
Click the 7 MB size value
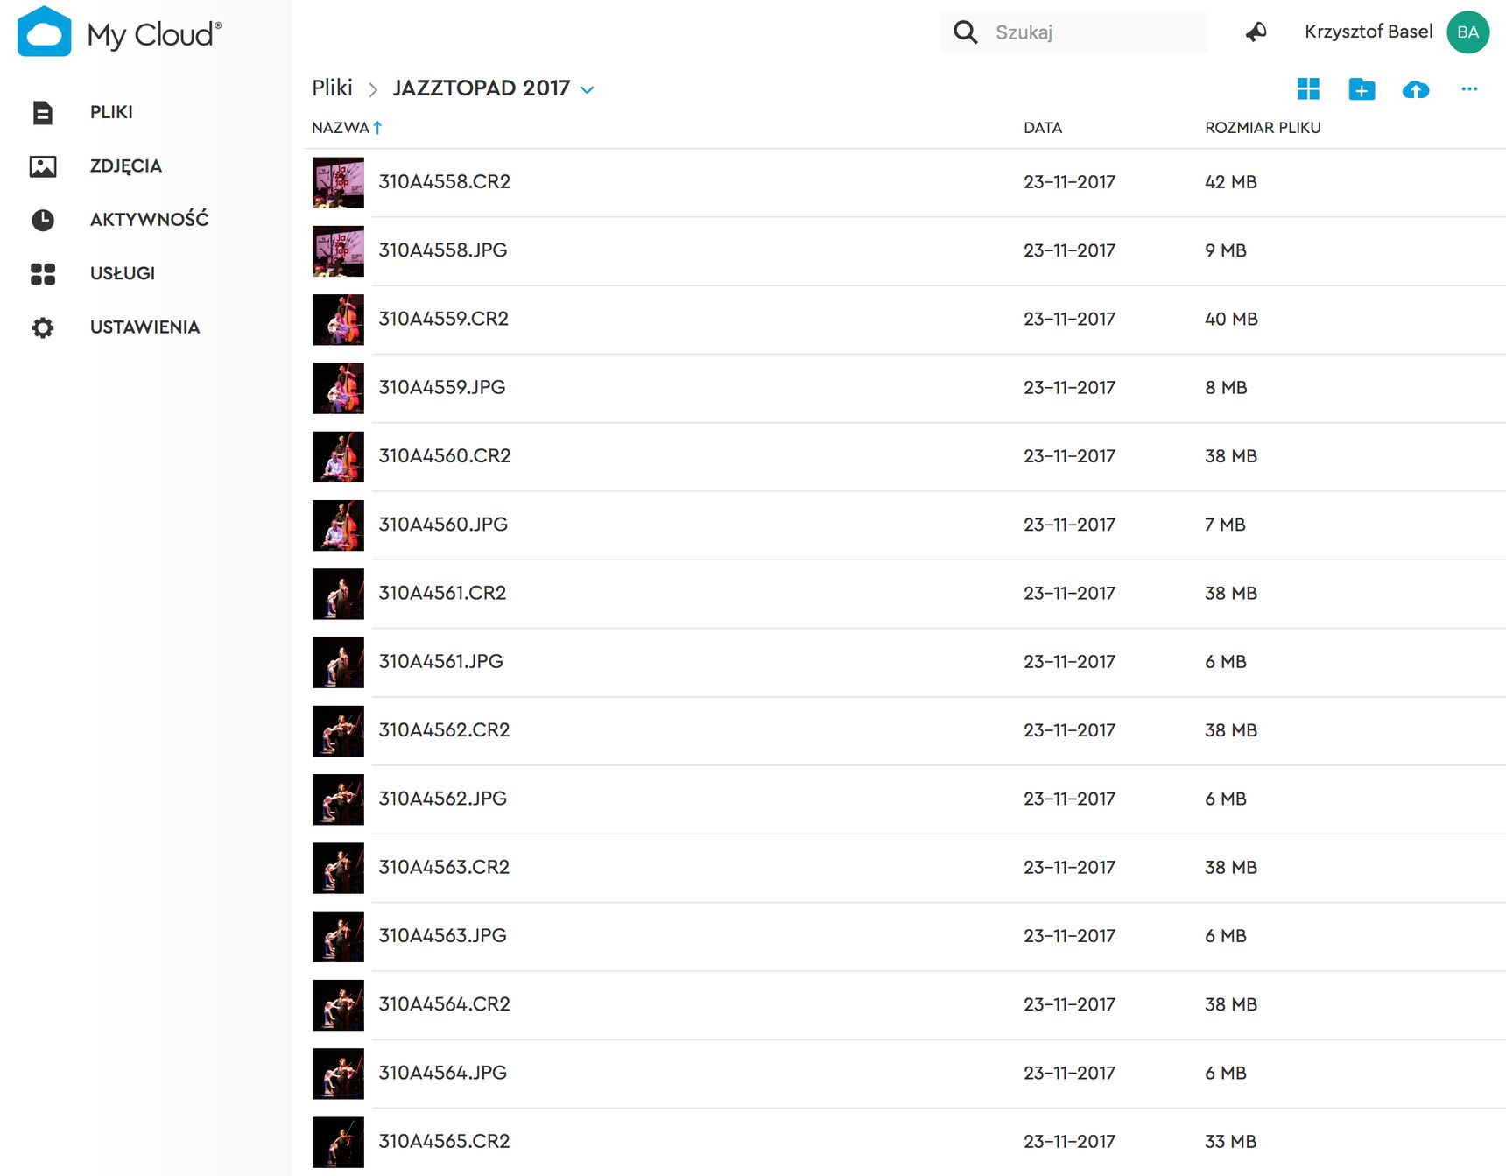tap(1225, 525)
